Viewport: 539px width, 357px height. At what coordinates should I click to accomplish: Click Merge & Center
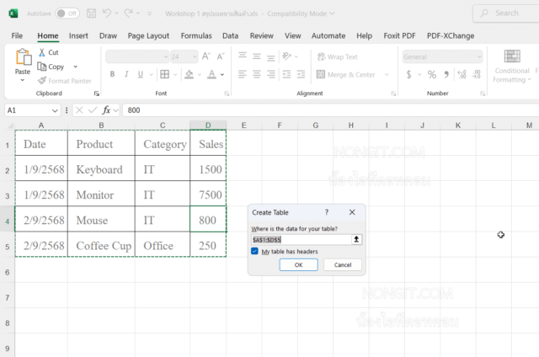pyautogui.click(x=345, y=75)
